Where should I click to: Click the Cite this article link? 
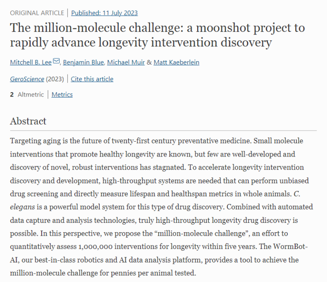point(92,79)
